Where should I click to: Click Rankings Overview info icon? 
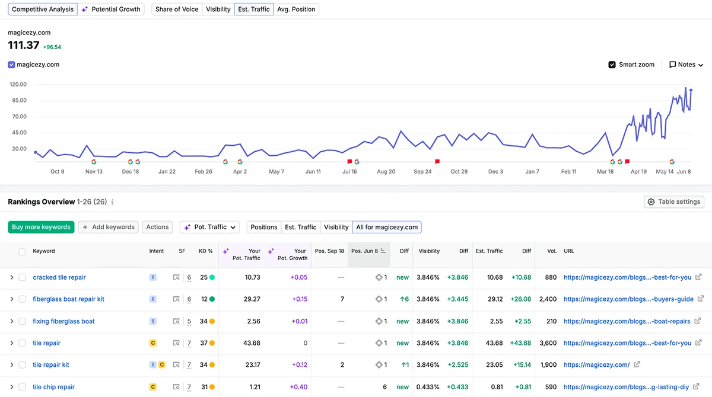coord(113,202)
